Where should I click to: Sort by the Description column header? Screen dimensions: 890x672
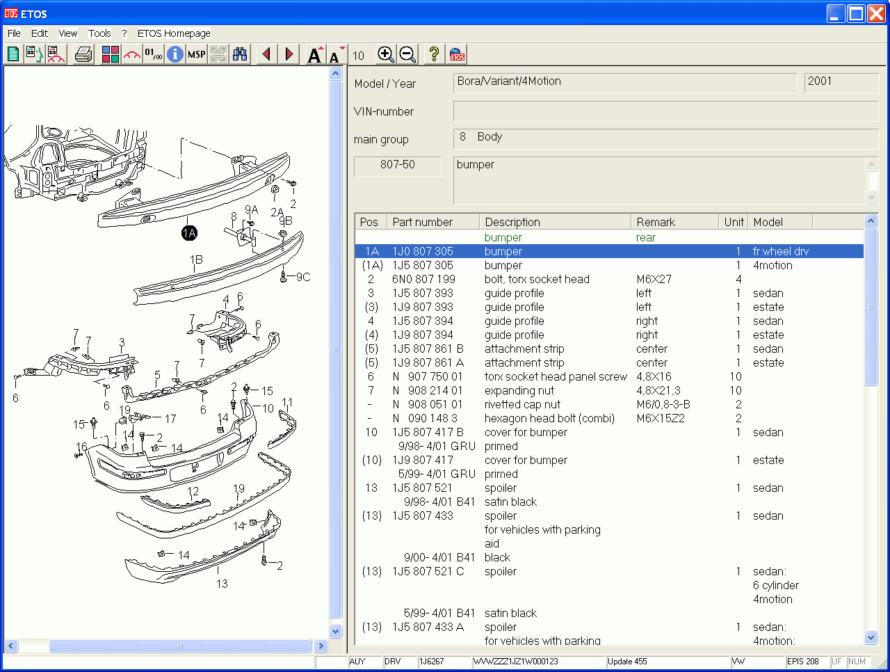pos(555,222)
